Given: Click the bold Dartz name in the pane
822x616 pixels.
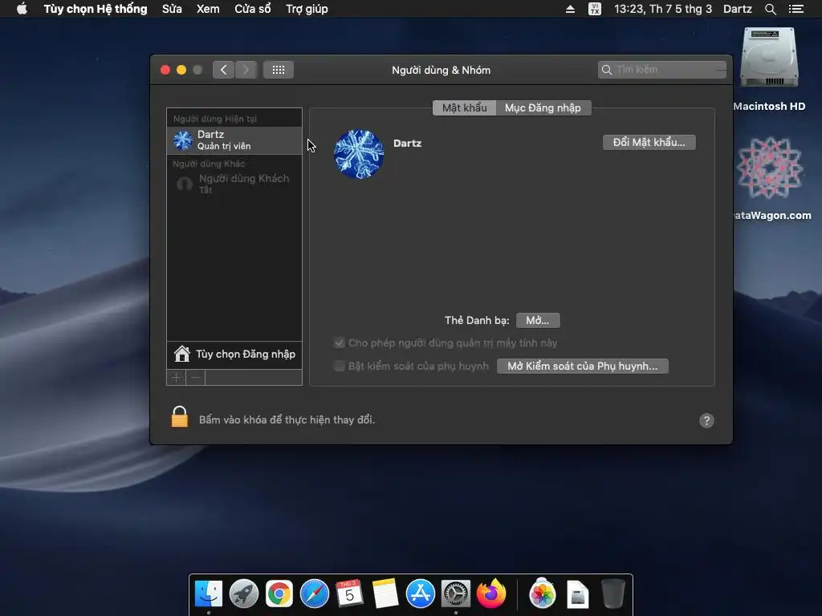Looking at the screenshot, I should point(407,143).
